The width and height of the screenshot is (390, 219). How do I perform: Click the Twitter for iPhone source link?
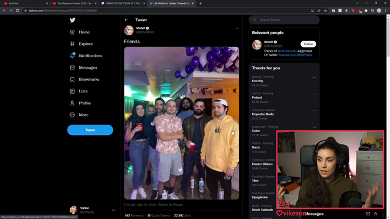point(171,205)
